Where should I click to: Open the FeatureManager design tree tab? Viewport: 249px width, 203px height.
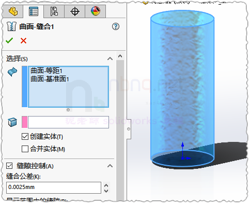tap(13, 11)
